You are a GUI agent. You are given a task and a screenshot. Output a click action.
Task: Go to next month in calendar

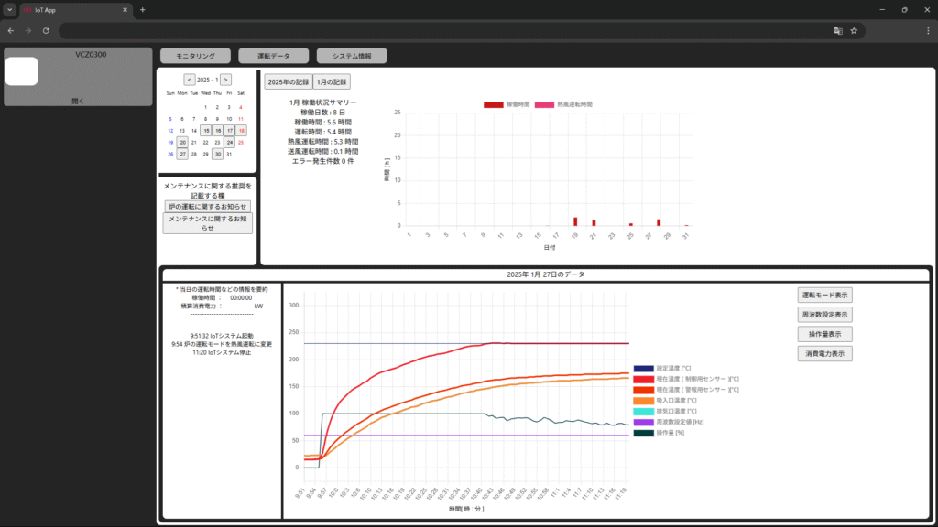[x=225, y=80]
